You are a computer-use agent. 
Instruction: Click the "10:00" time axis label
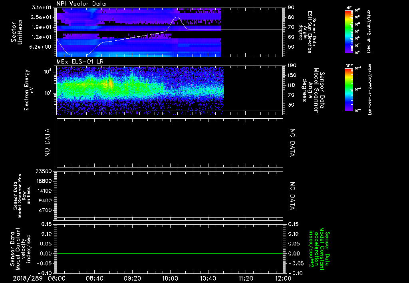pos(170,278)
